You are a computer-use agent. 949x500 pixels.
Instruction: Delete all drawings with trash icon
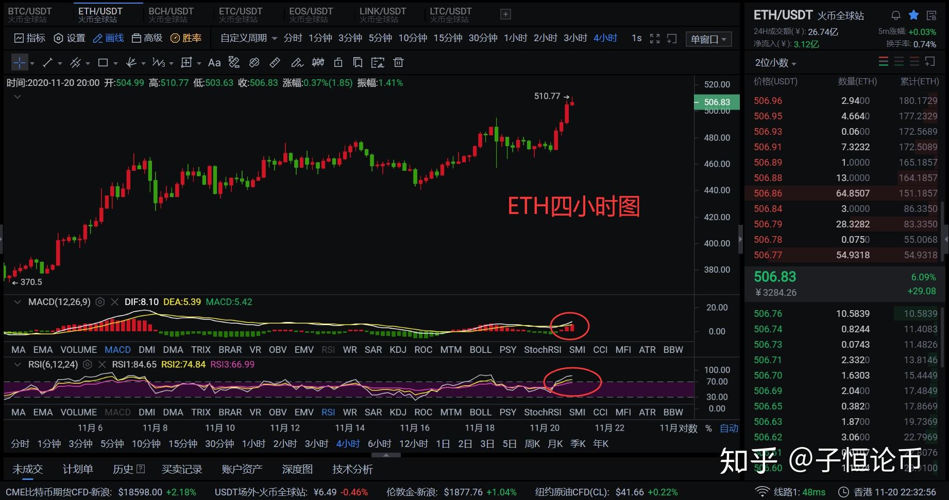click(398, 63)
